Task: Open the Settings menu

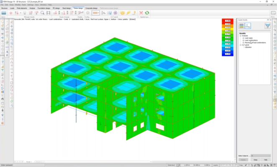Action: (31, 5)
